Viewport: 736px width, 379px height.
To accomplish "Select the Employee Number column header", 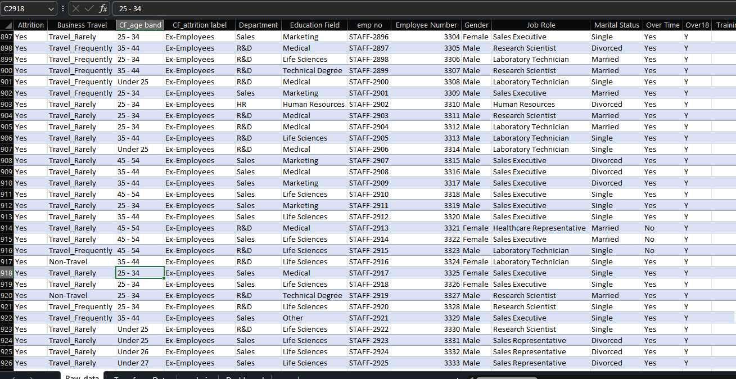I will (x=426, y=25).
